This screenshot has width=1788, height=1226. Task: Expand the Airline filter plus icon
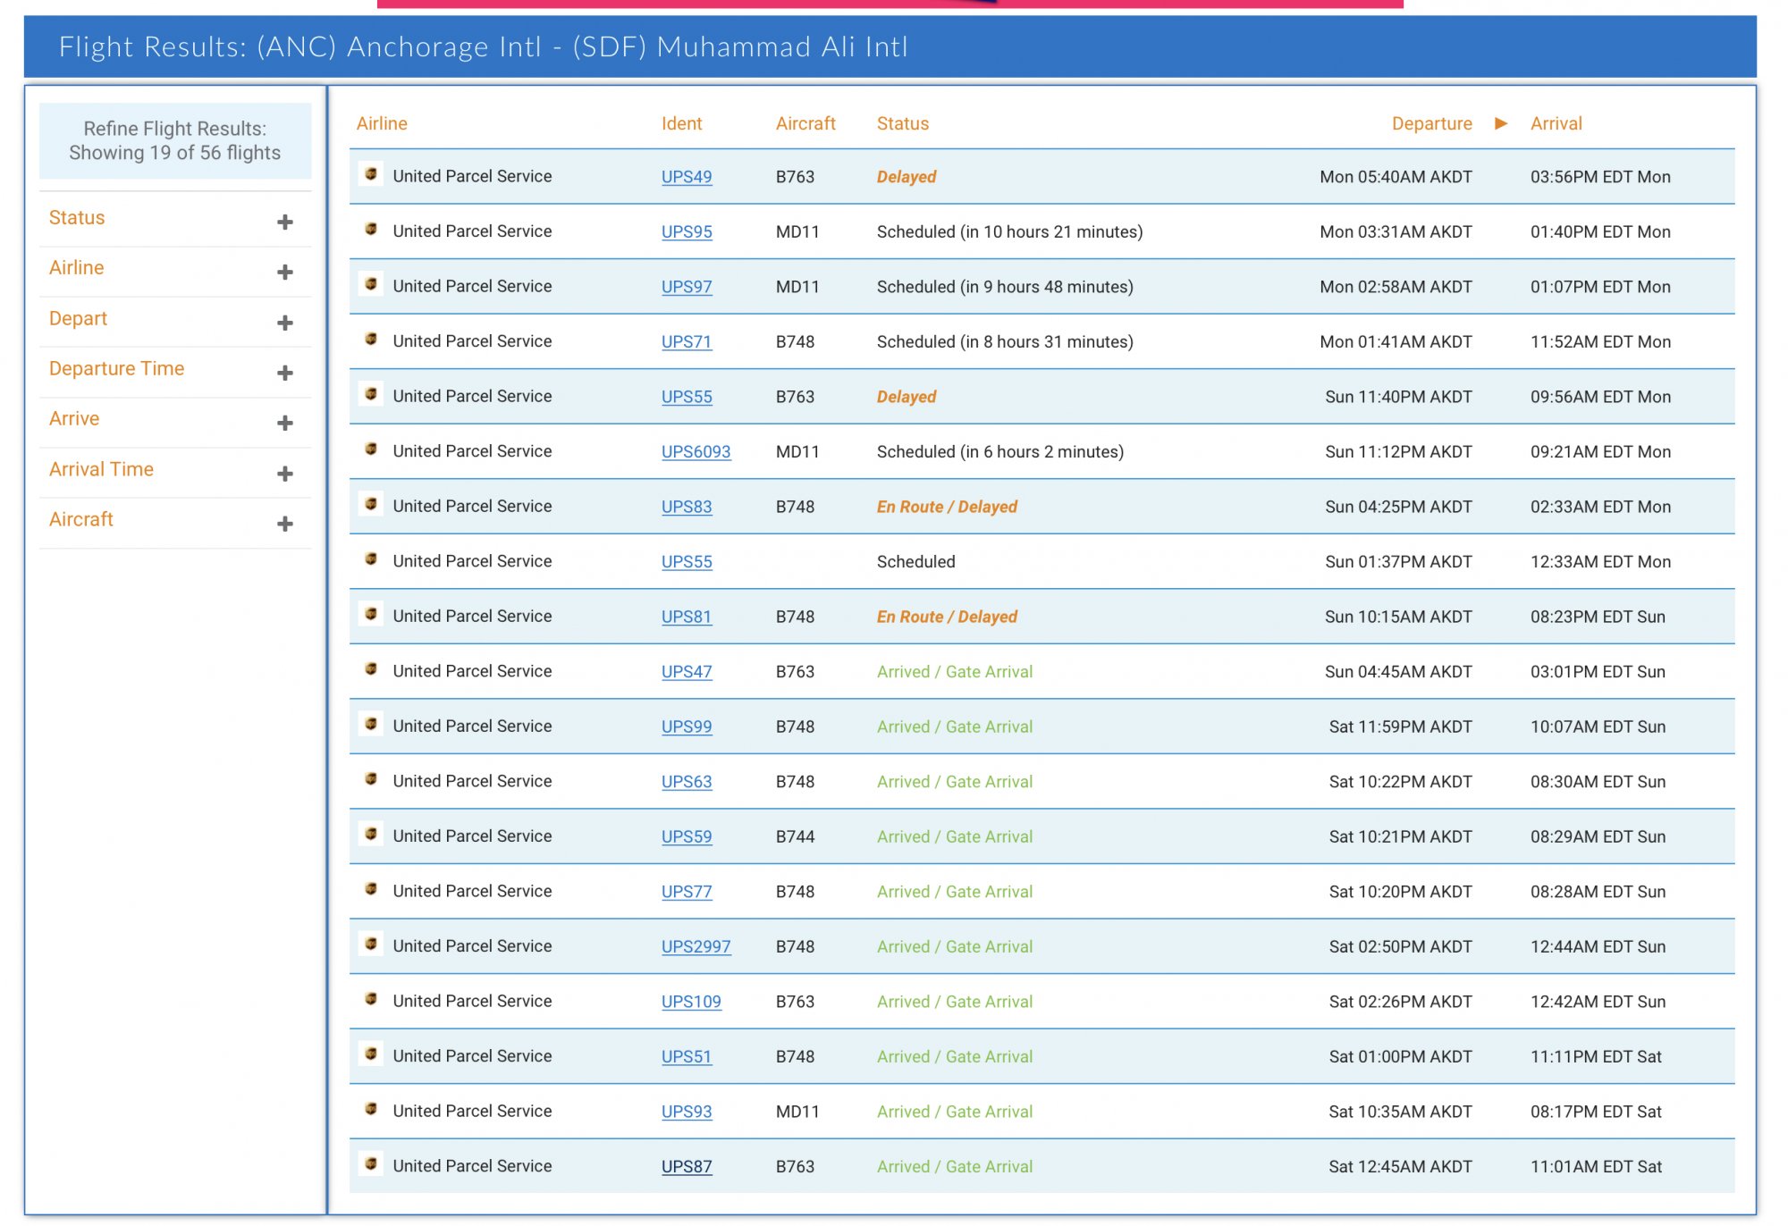(x=285, y=272)
